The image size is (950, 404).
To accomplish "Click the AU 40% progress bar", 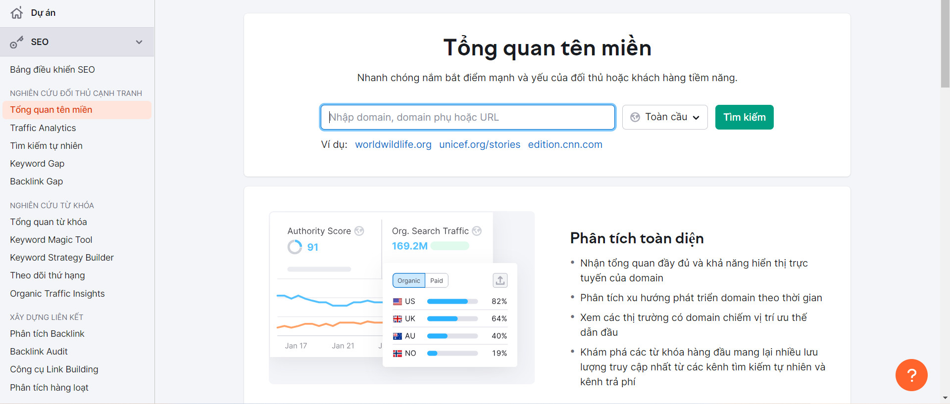I will pos(452,336).
